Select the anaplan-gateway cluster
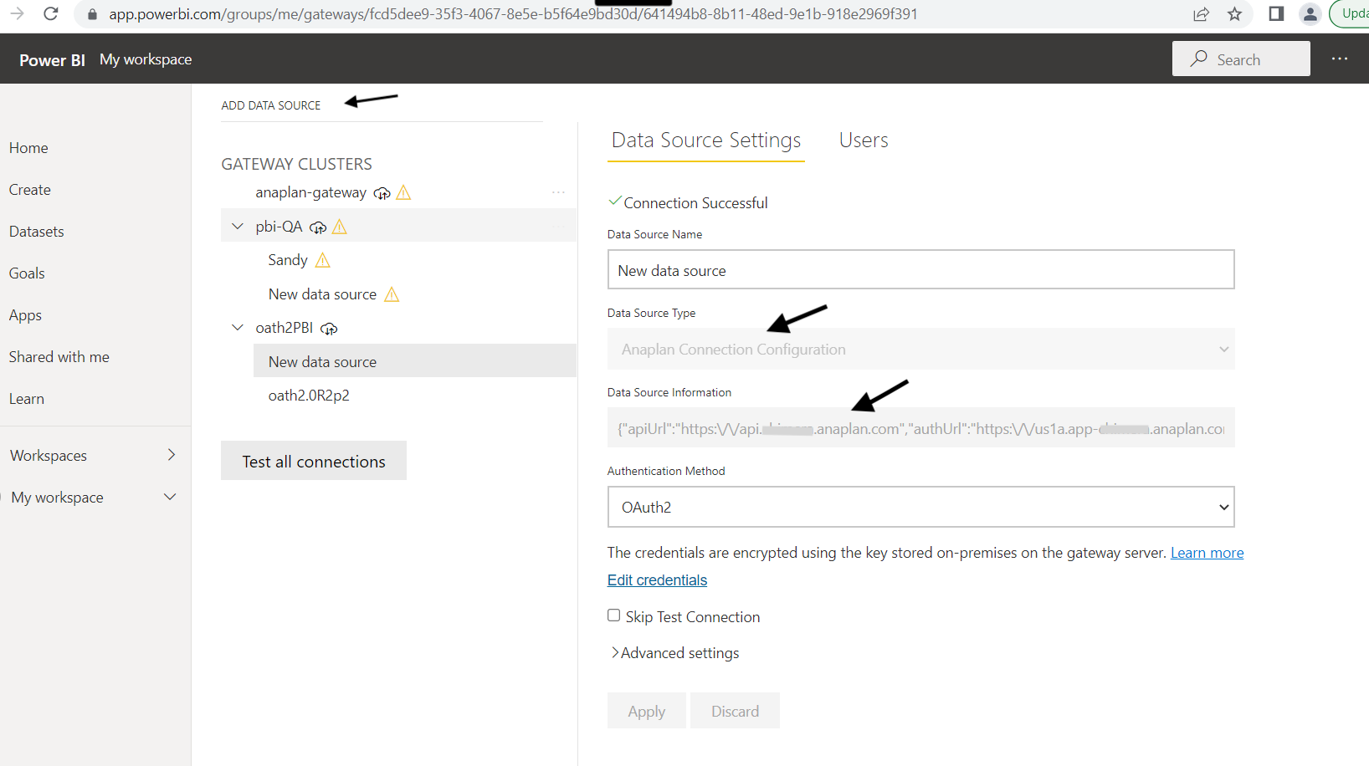Viewport: 1369px width, 766px height. (x=310, y=192)
